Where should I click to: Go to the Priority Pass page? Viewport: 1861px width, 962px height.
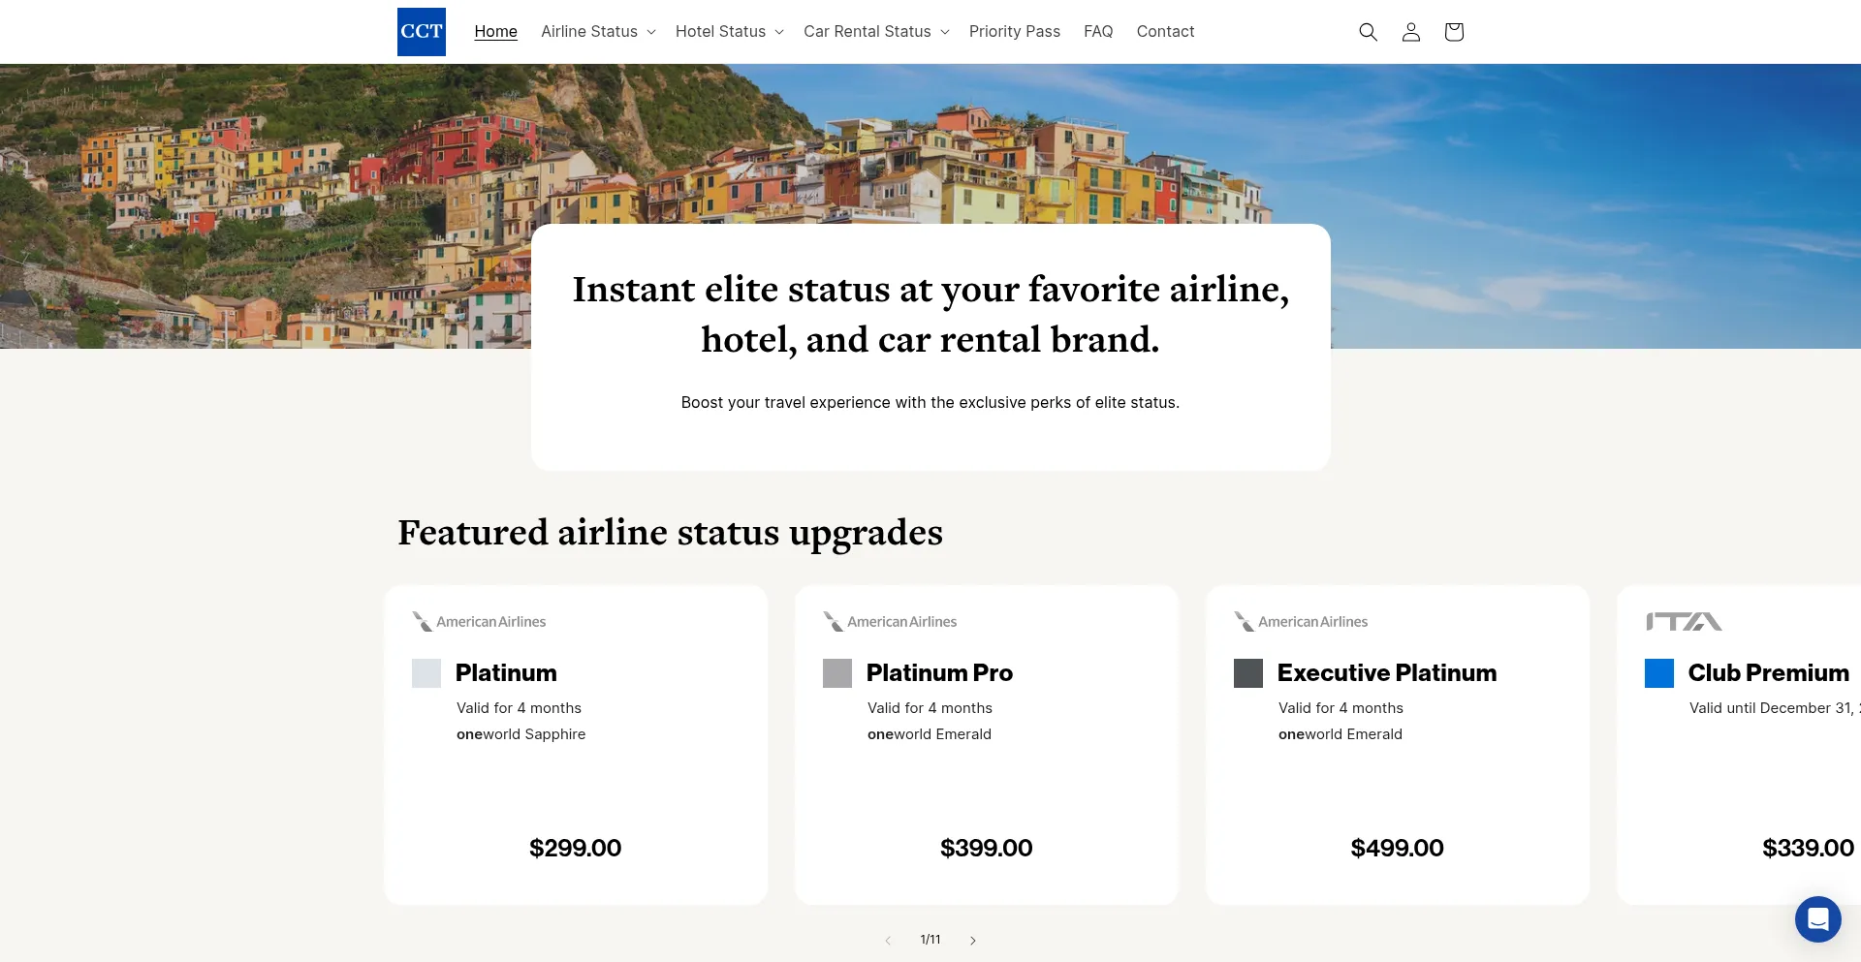pos(1014,32)
